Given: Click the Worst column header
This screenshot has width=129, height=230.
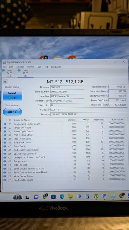Looking at the screenshot, I should tap(86, 120).
